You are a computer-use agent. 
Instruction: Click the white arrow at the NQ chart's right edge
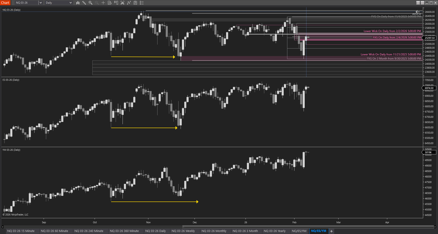(x=418, y=12)
